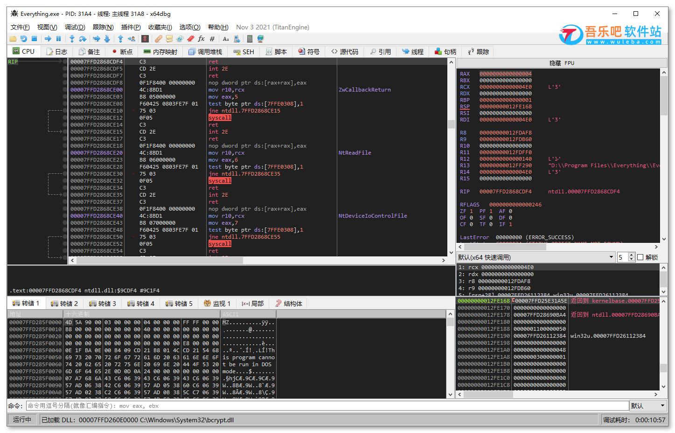Viewport: 675px width, 433px height.
Task: Step into with the down-arrow icon
Action: [72, 39]
